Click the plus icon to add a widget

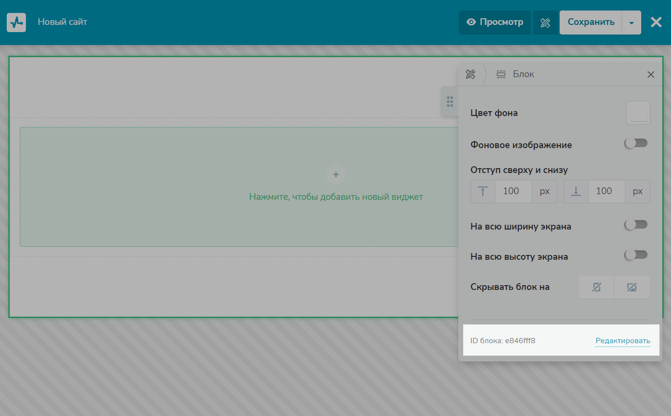pyautogui.click(x=336, y=174)
